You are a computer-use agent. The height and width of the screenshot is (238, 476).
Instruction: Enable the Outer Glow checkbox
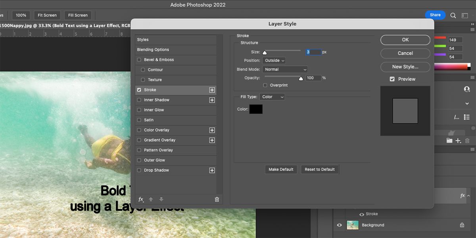pyautogui.click(x=139, y=160)
